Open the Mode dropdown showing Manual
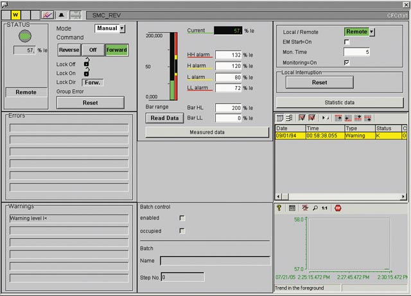The height and width of the screenshot is (296, 411). click(x=122, y=28)
